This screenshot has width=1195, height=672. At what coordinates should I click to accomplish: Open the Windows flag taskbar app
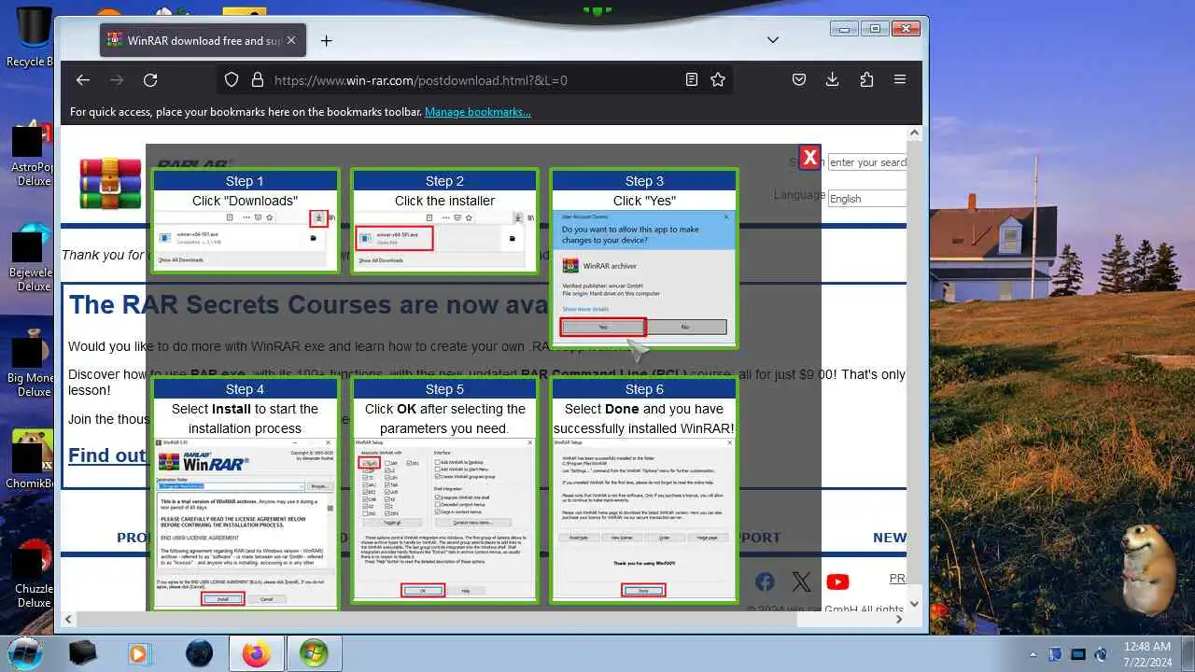pyautogui.click(x=315, y=653)
